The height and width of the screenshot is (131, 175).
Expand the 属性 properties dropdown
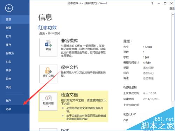(127, 41)
